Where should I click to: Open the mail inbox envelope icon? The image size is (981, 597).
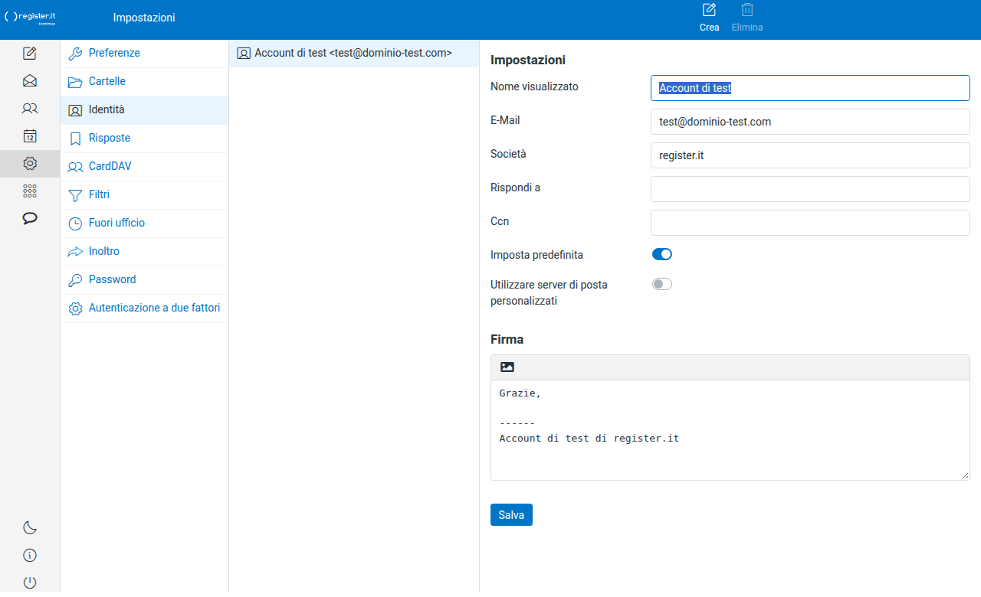click(30, 81)
